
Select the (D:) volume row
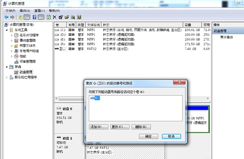click(x=132, y=35)
